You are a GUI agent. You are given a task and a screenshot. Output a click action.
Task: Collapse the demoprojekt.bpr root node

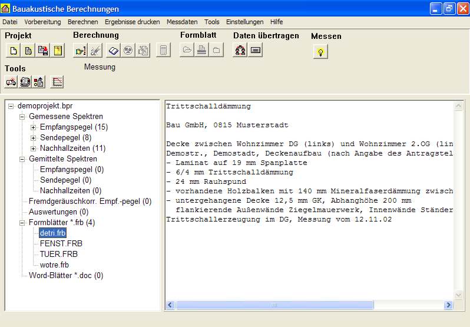(11, 106)
